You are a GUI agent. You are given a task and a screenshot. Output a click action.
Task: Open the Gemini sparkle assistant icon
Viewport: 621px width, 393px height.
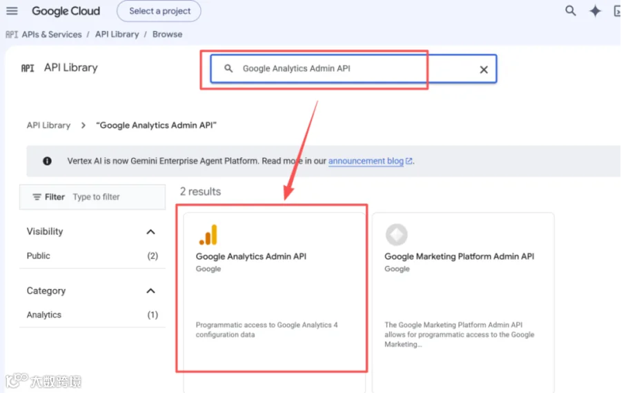[595, 10]
